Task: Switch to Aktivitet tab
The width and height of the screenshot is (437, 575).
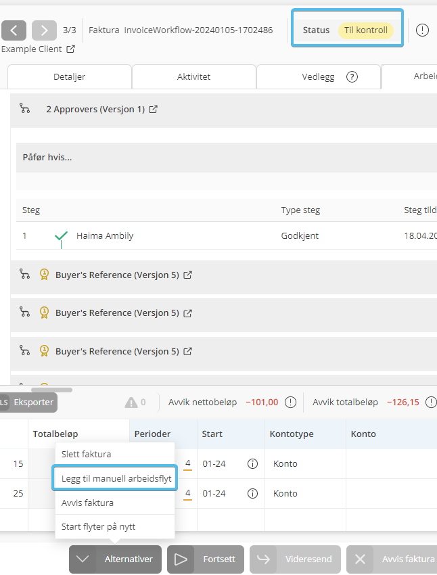Action: click(x=193, y=77)
